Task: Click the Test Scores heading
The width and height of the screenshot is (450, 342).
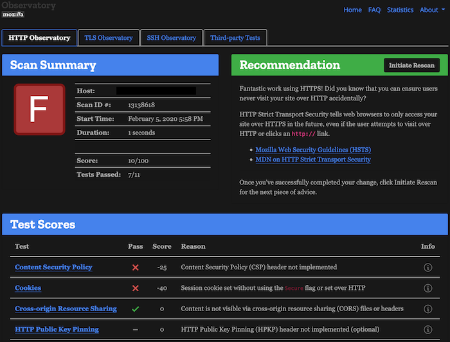Action: (x=43, y=224)
